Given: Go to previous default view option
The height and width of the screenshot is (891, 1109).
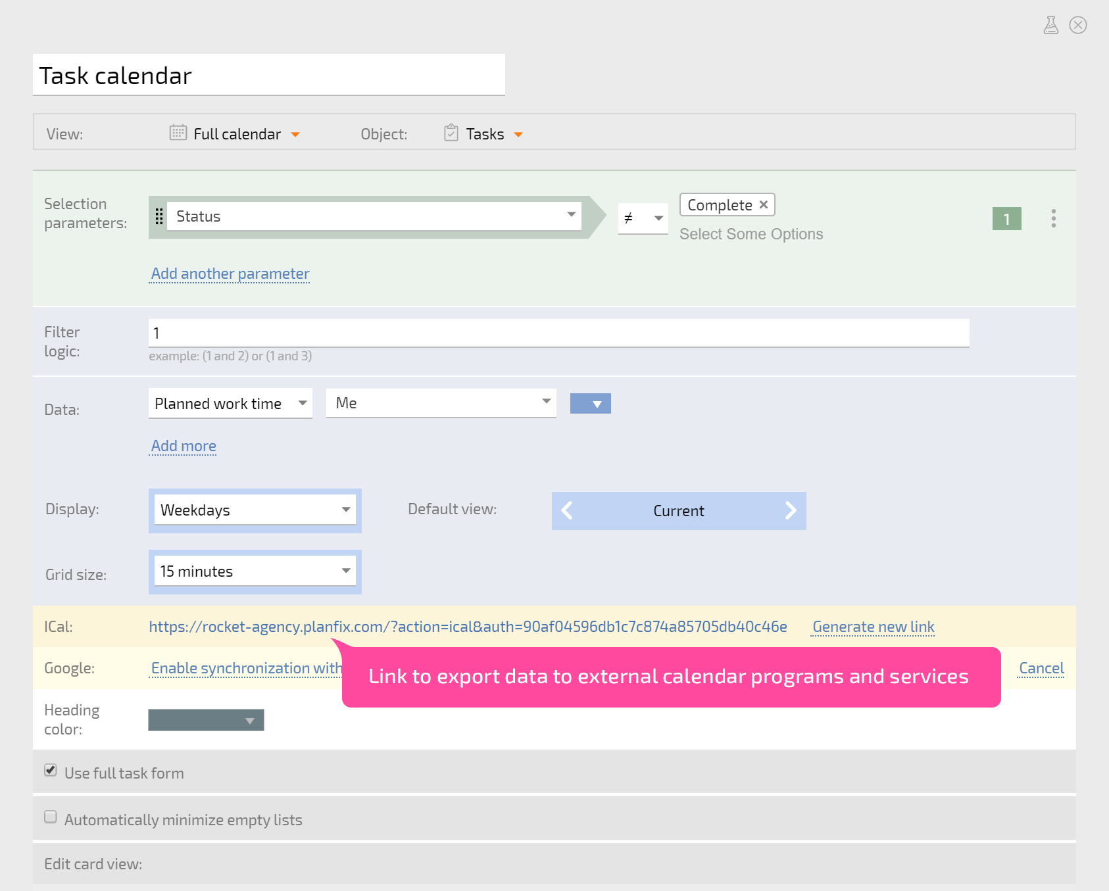Looking at the screenshot, I should click(567, 510).
